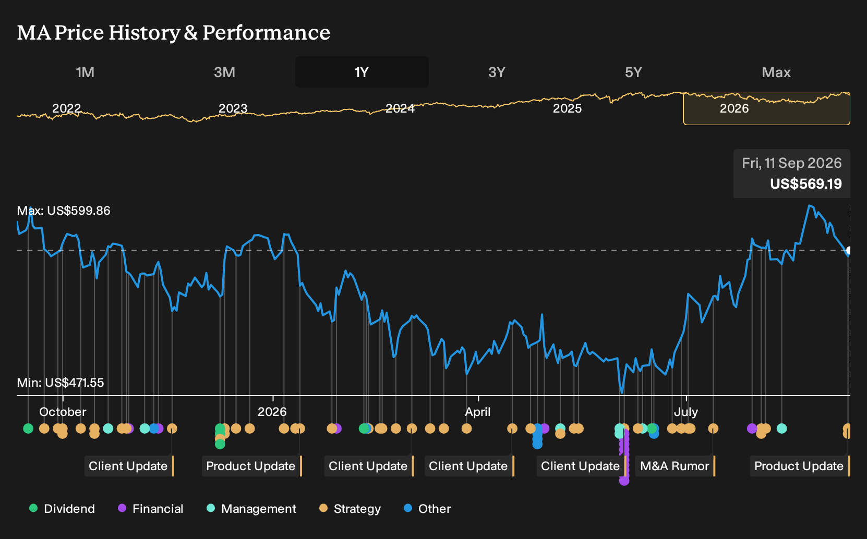Click the October axis label
Screen dimensions: 867x539
tap(63, 412)
